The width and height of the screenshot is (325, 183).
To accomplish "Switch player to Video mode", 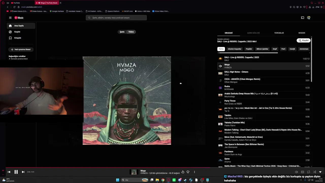I will point(131,32).
